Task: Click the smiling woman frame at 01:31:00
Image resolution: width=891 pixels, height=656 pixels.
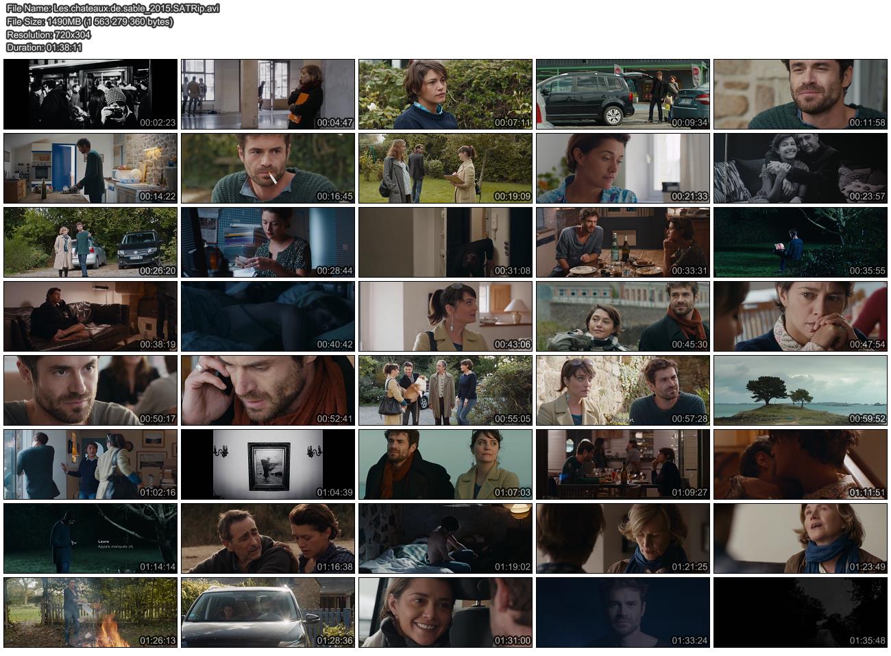Action: coord(445,612)
